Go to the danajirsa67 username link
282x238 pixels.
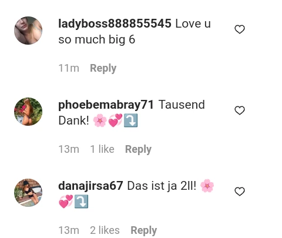pyautogui.click(x=90, y=186)
